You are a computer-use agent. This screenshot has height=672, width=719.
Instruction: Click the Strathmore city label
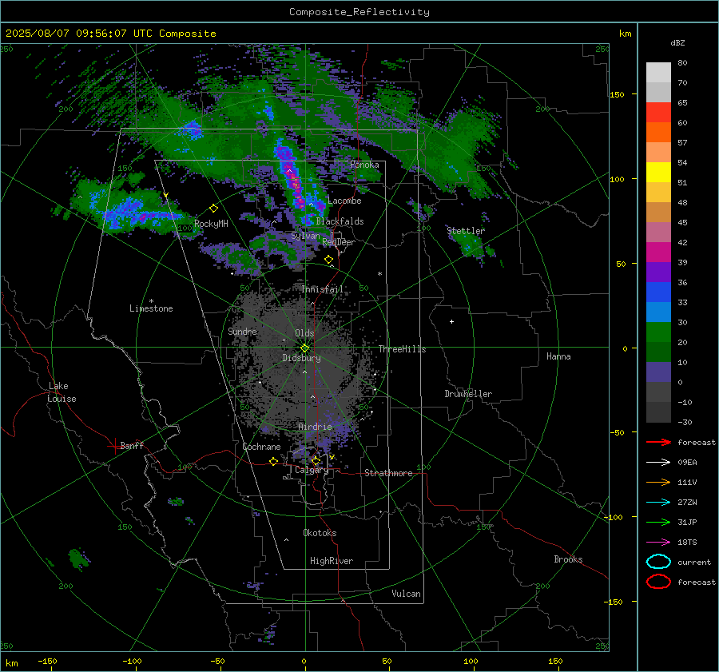click(388, 473)
